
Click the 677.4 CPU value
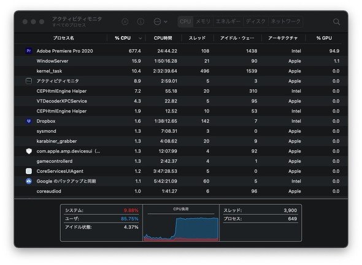[x=134, y=51]
